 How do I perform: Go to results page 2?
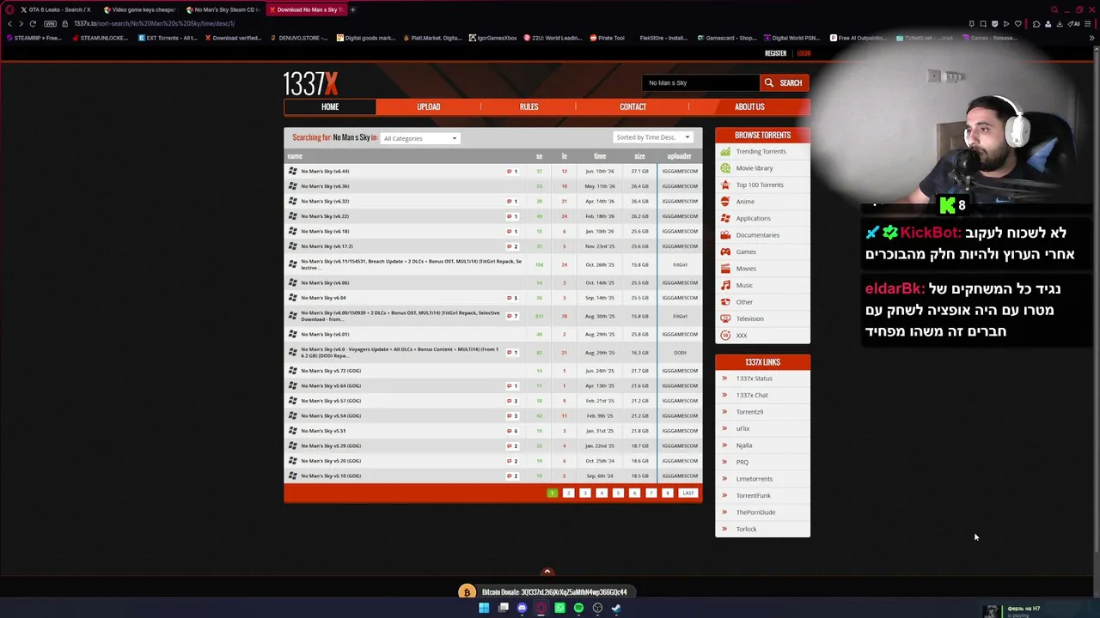tap(568, 493)
